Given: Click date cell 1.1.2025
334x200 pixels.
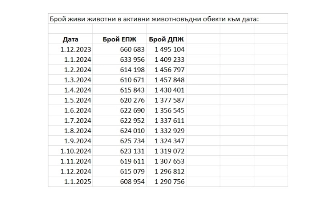Looking at the screenshot, I should point(78,182).
